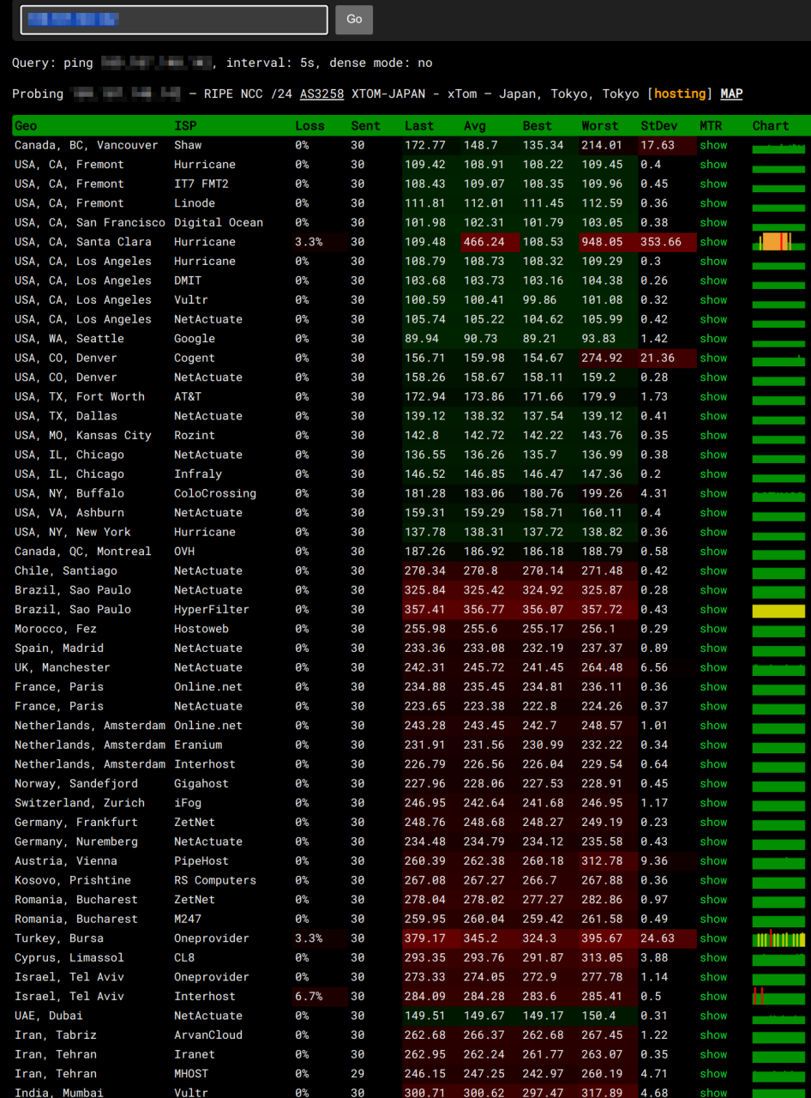Open the AS3258 link
The width and height of the screenshot is (811, 1098).
pyautogui.click(x=321, y=94)
